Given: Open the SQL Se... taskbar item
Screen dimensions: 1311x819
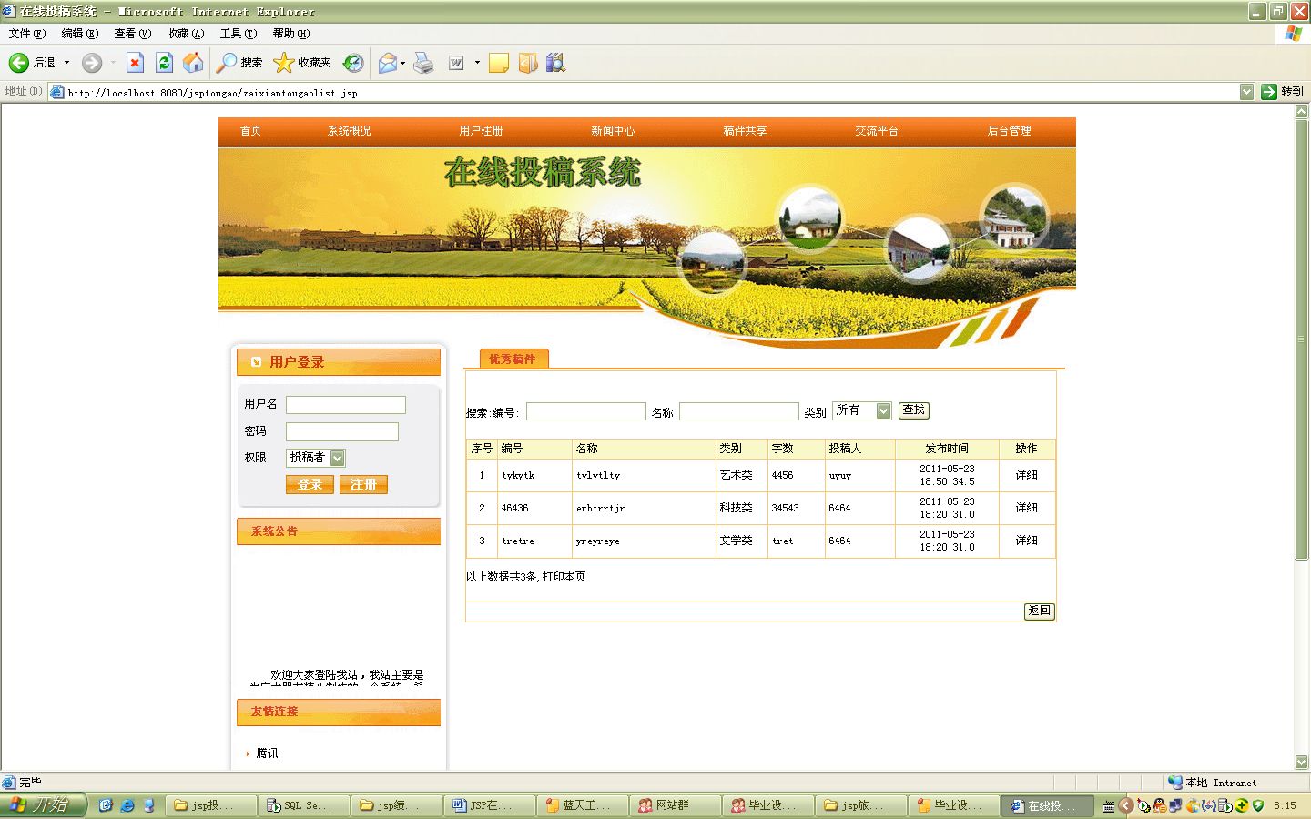Looking at the screenshot, I should point(302,805).
